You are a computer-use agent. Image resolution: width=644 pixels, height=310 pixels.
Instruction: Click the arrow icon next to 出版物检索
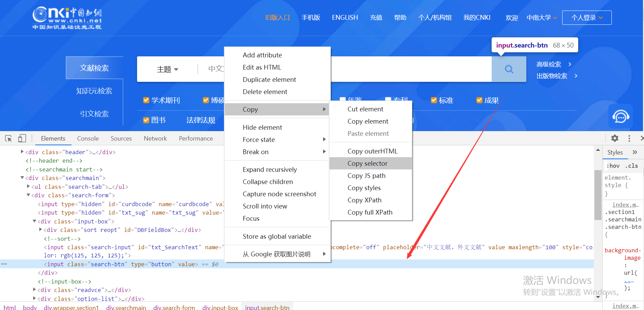pos(576,76)
